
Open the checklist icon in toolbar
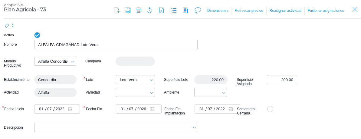coord(174,11)
